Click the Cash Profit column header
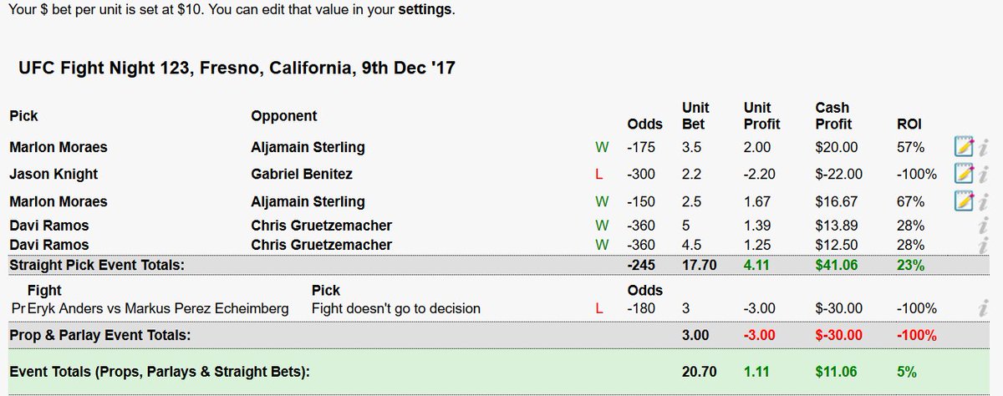 pos(834,115)
